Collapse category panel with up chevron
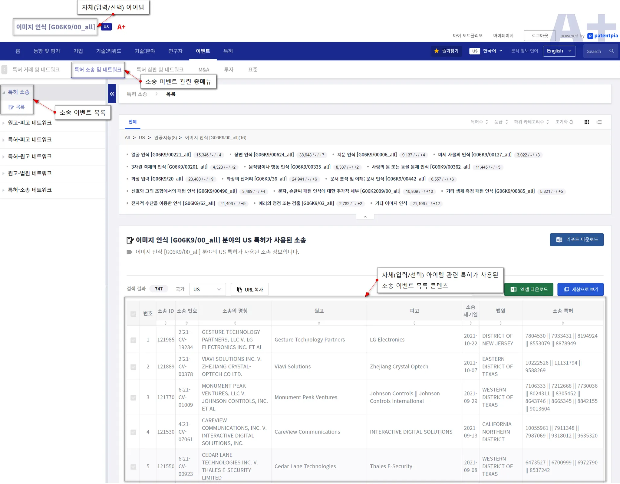620x484 pixels. pyautogui.click(x=365, y=217)
